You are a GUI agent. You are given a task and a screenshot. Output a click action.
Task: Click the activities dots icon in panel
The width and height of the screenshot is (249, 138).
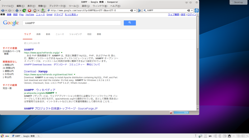point(7,136)
